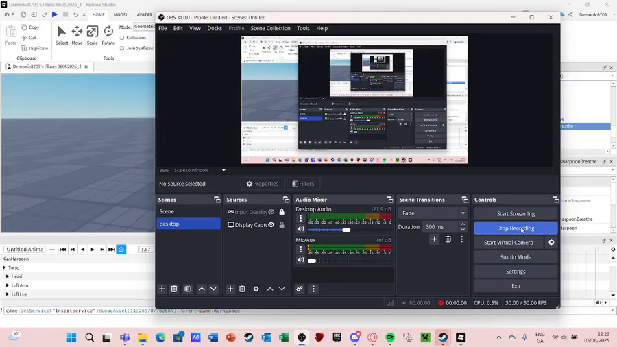Open OBS File menu

[x=162, y=28]
